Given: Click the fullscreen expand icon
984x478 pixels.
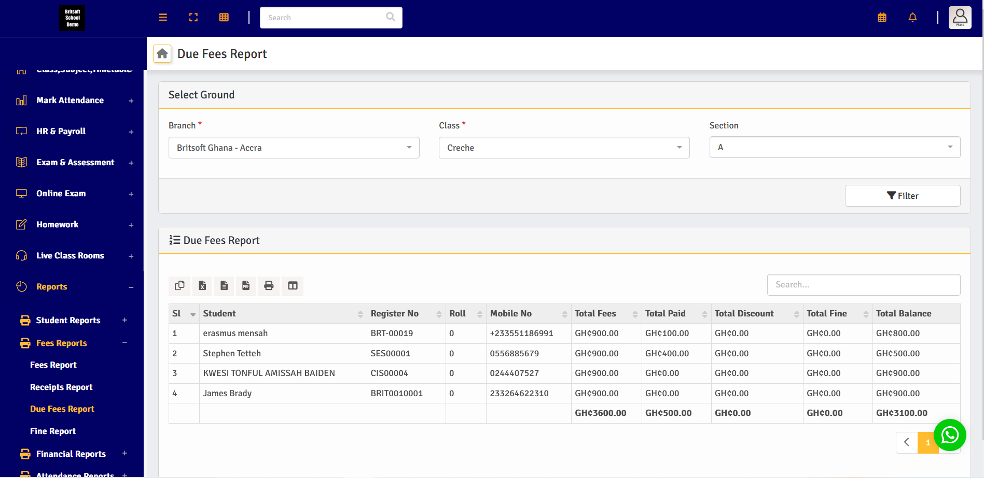Looking at the screenshot, I should [x=193, y=18].
